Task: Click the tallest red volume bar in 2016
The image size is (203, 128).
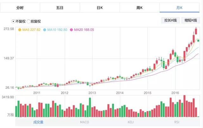Action: pos(185,106)
